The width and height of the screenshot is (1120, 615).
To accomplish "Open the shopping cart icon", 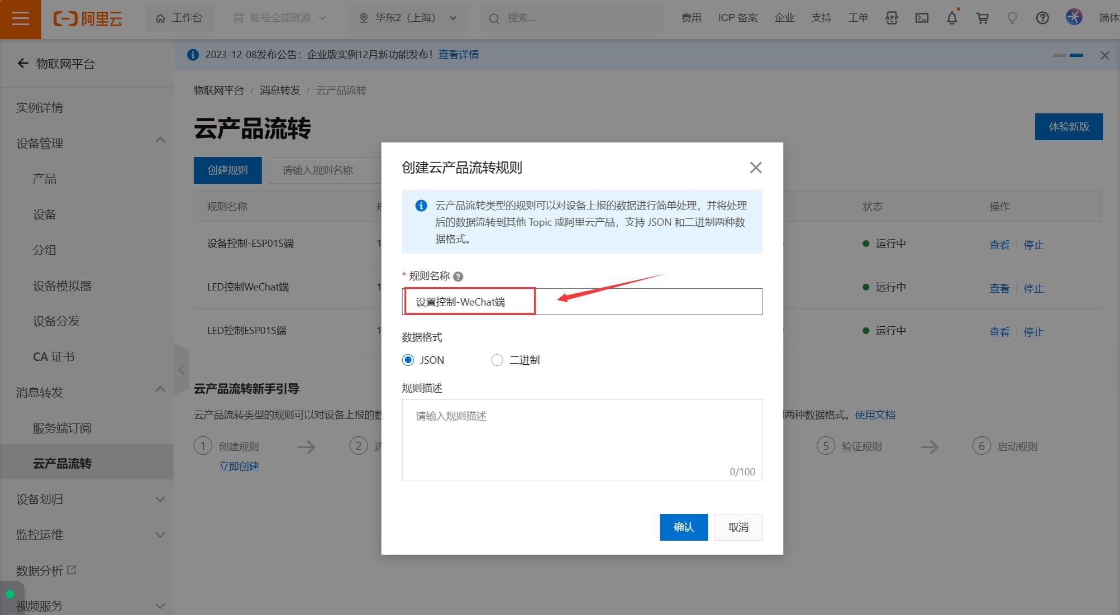I will click(x=982, y=18).
